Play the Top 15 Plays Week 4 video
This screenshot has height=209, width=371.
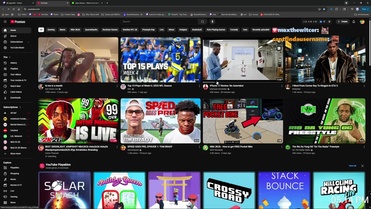(x=160, y=60)
